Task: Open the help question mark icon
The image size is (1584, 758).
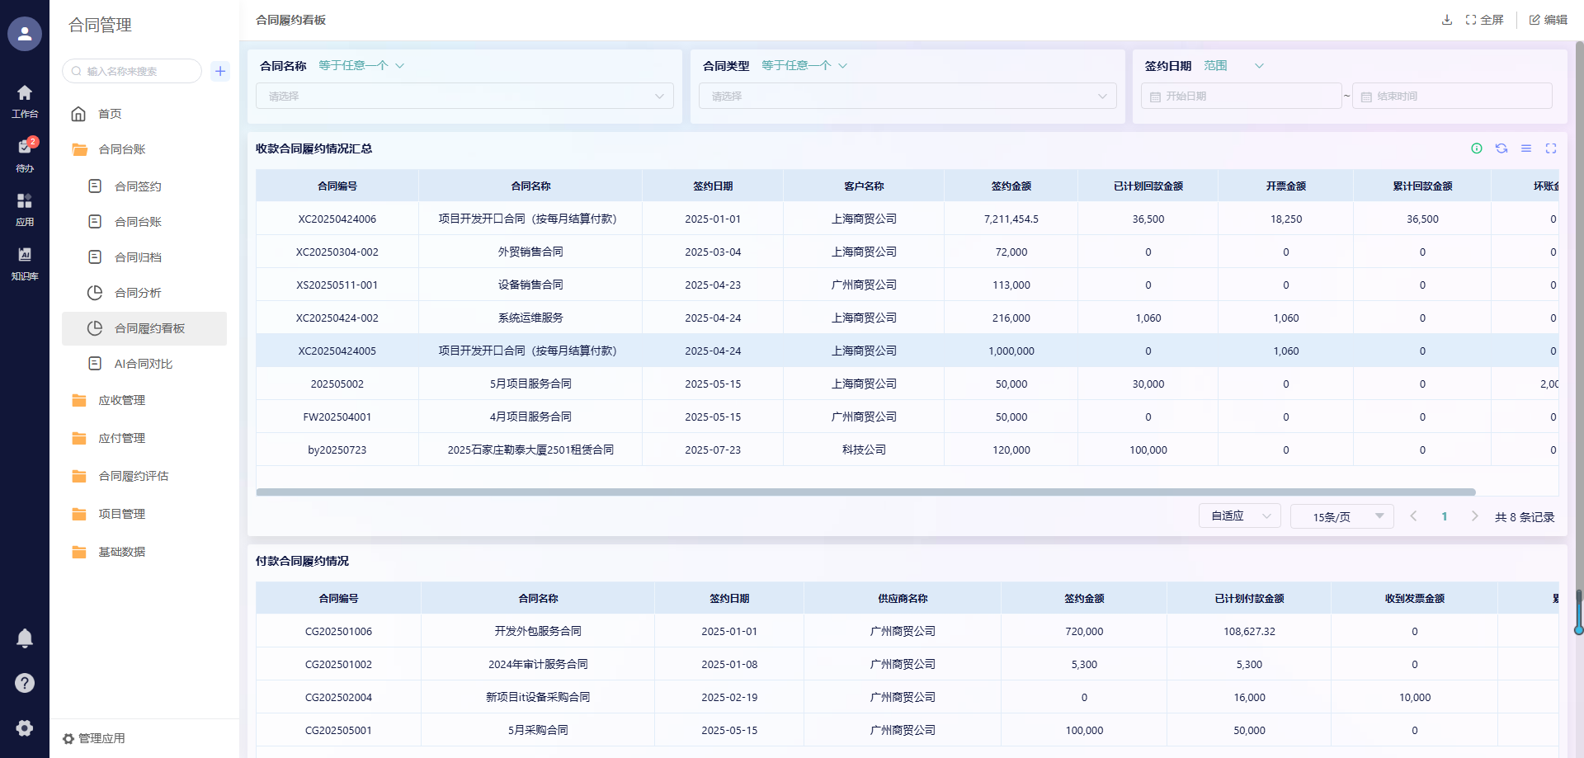Action: 25,683
